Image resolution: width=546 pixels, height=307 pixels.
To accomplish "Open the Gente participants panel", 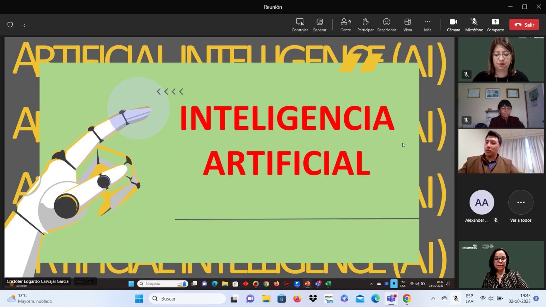I will tap(346, 25).
